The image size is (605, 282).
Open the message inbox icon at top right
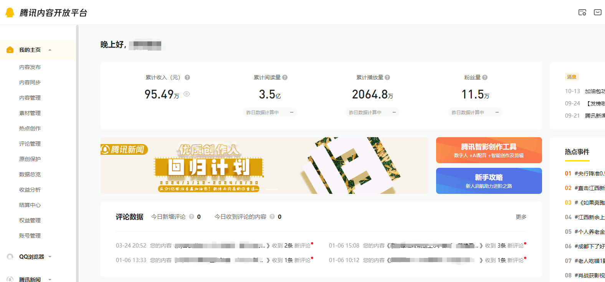[598, 13]
